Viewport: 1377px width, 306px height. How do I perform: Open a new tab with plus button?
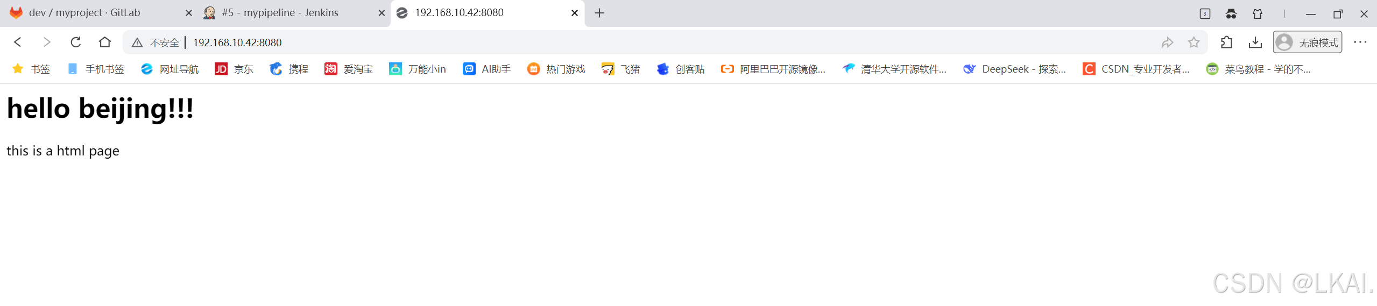[x=599, y=13]
